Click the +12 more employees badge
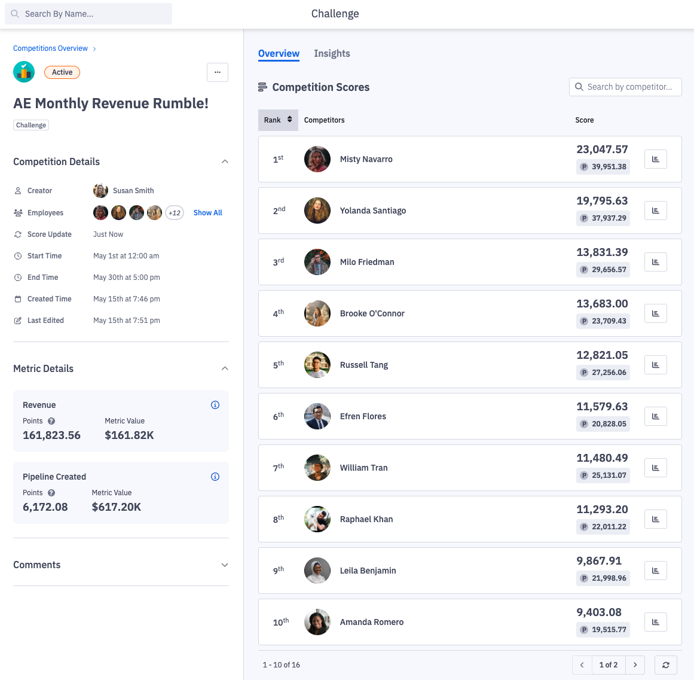This screenshot has width=694, height=680. (x=175, y=213)
